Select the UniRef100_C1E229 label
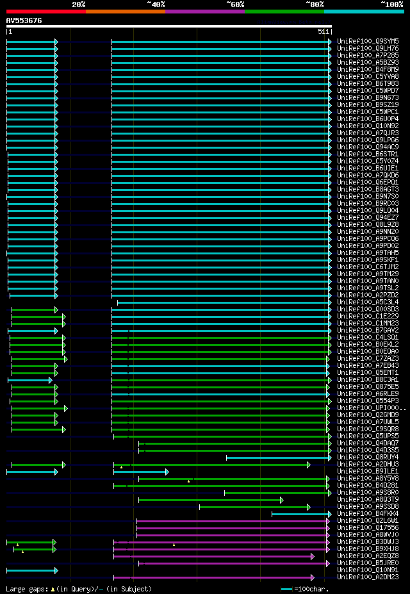Viewport: 410px width, 594px height. 368,317
